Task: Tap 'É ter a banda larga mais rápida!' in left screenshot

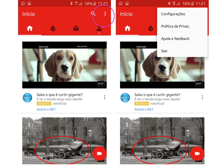Action: 60,99
